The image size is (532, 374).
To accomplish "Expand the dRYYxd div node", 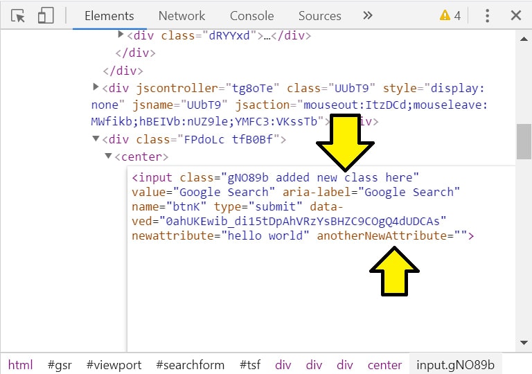I will pyautogui.click(x=121, y=35).
